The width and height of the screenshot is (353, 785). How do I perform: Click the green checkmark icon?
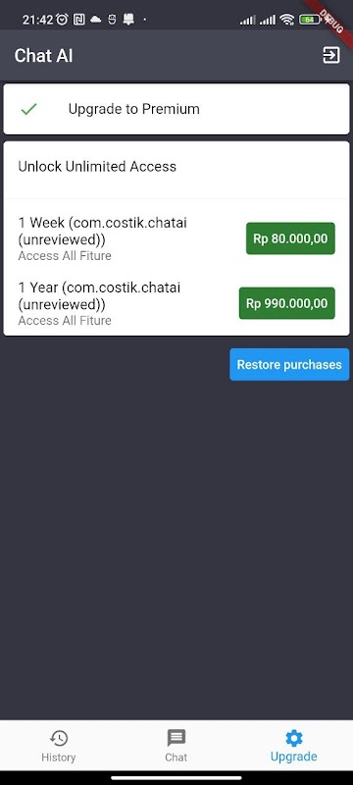pos(29,109)
